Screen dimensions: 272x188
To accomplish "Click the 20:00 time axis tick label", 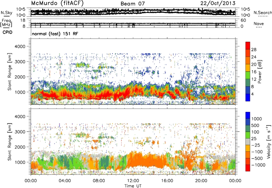I will point(201,181).
